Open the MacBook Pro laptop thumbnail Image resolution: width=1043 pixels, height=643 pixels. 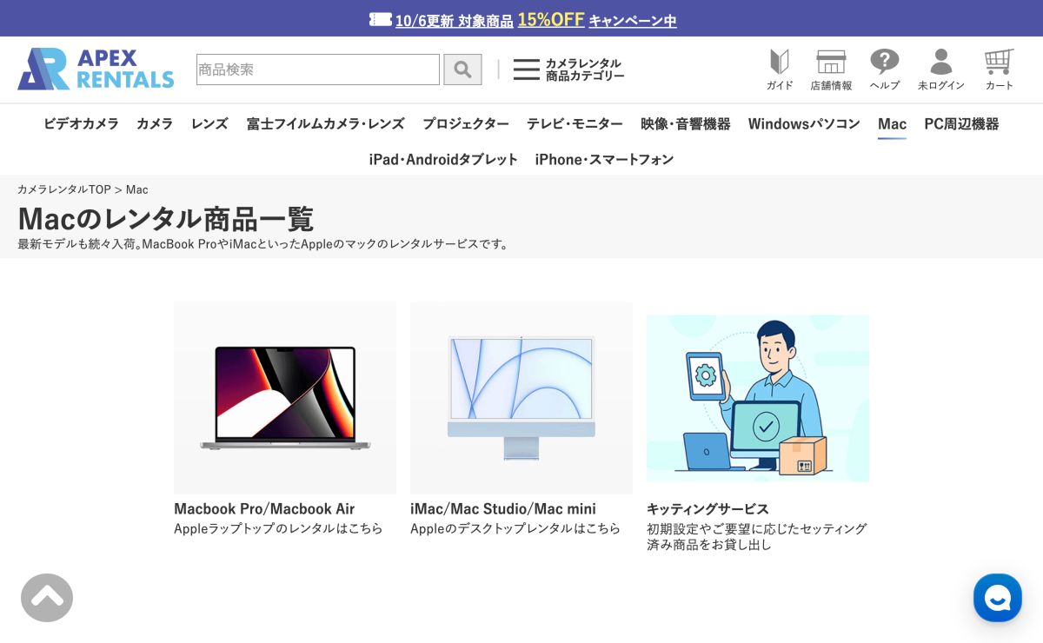coord(285,398)
